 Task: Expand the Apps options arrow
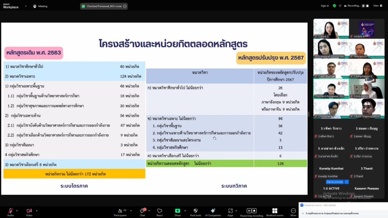point(236,211)
